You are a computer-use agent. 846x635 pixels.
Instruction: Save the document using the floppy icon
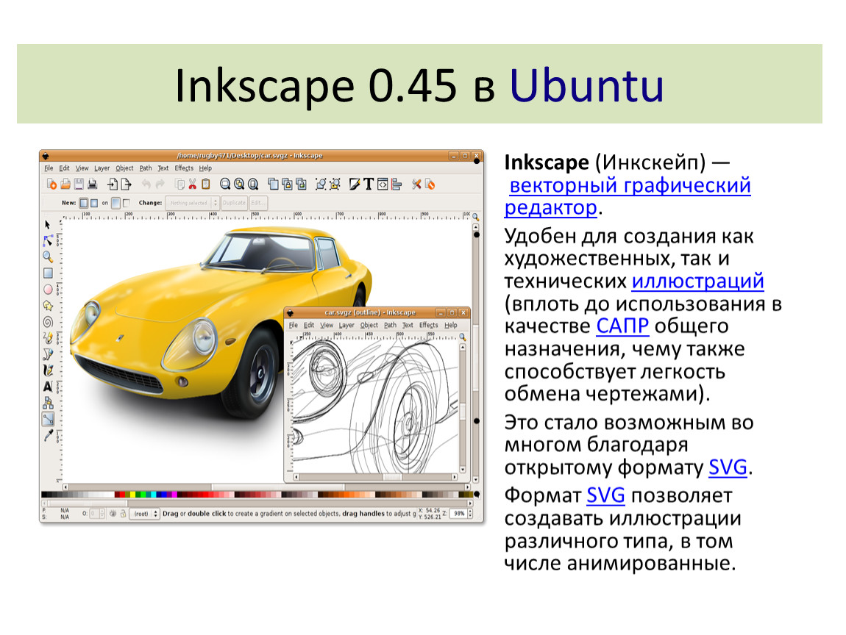(x=79, y=185)
